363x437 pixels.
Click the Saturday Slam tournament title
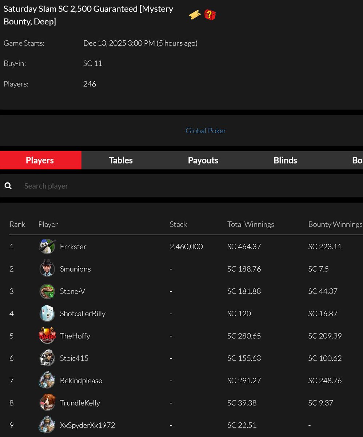pyautogui.click(x=88, y=15)
